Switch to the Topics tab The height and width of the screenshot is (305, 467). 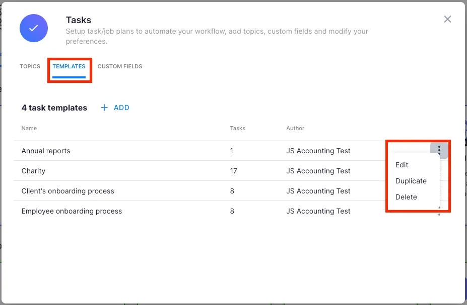(30, 66)
